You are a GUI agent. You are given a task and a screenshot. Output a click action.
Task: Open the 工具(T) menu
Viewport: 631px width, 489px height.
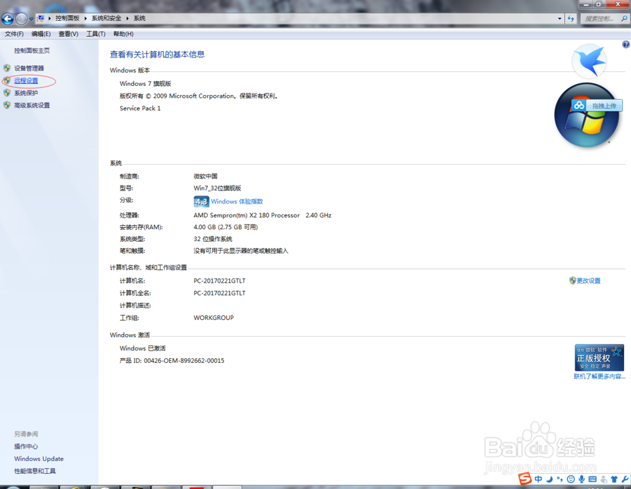click(96, 34)
